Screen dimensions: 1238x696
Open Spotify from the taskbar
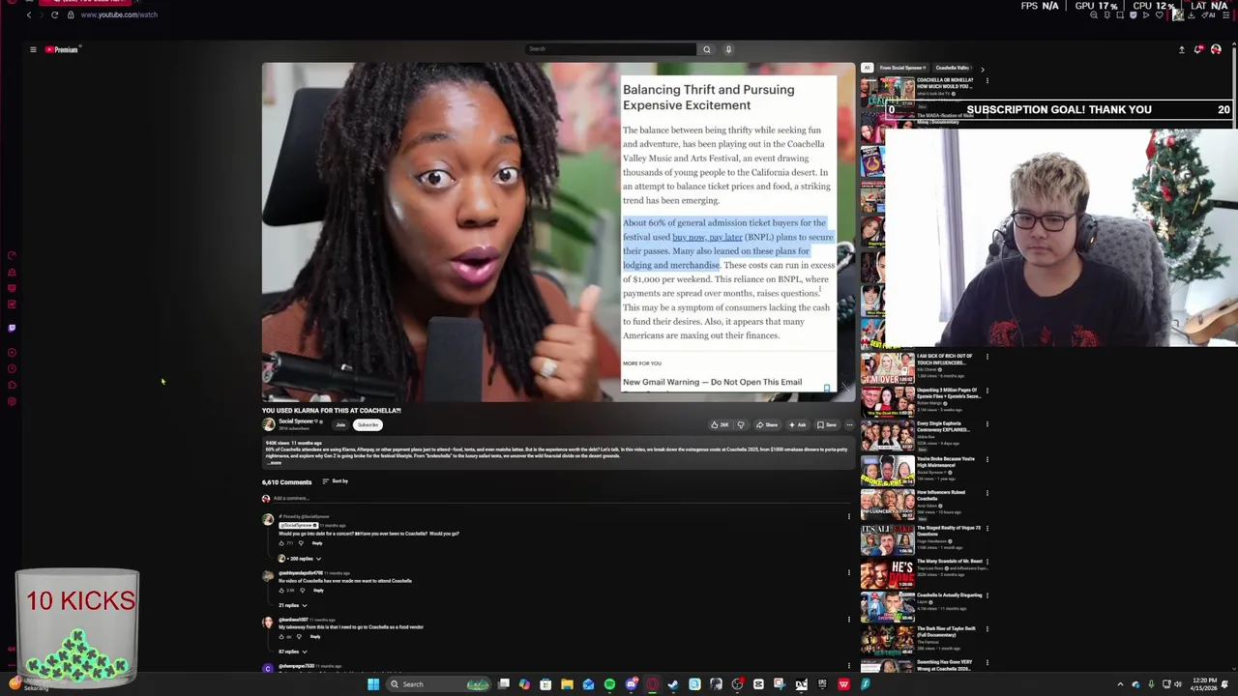(x=609, y=684)
